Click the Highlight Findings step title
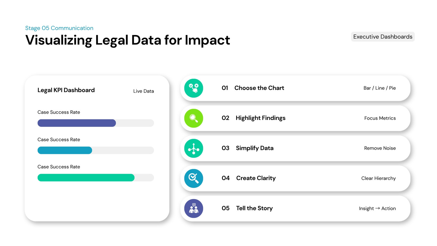 (261, 118)
